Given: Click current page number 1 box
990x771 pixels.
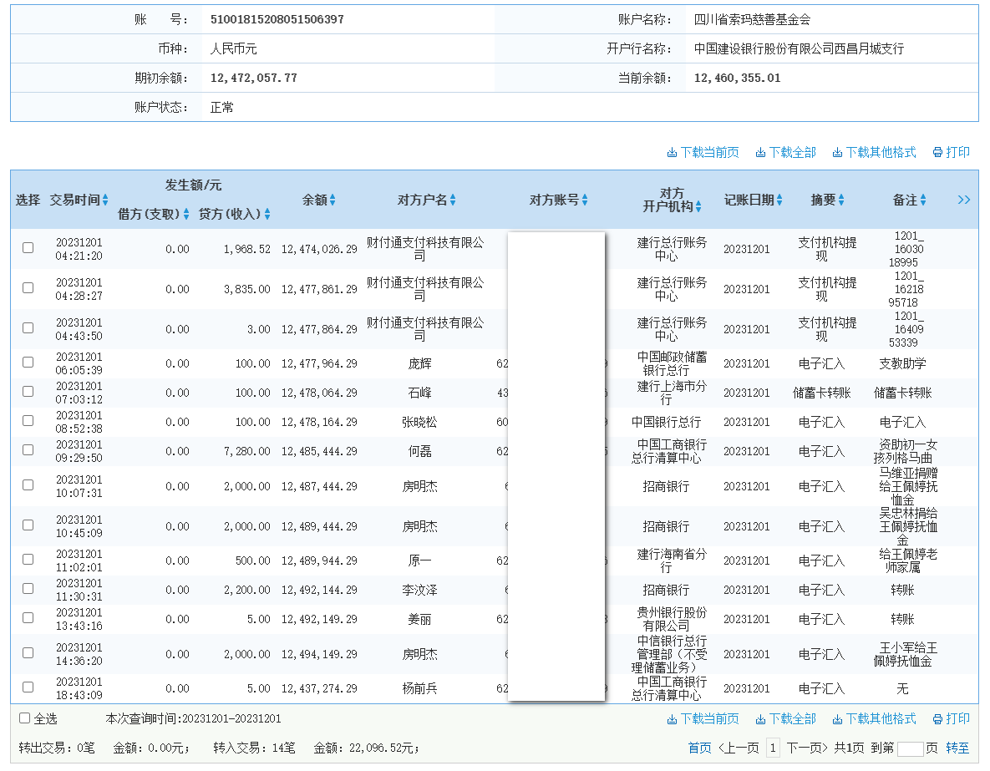Looking at the screenshot, I should [773, 748].
